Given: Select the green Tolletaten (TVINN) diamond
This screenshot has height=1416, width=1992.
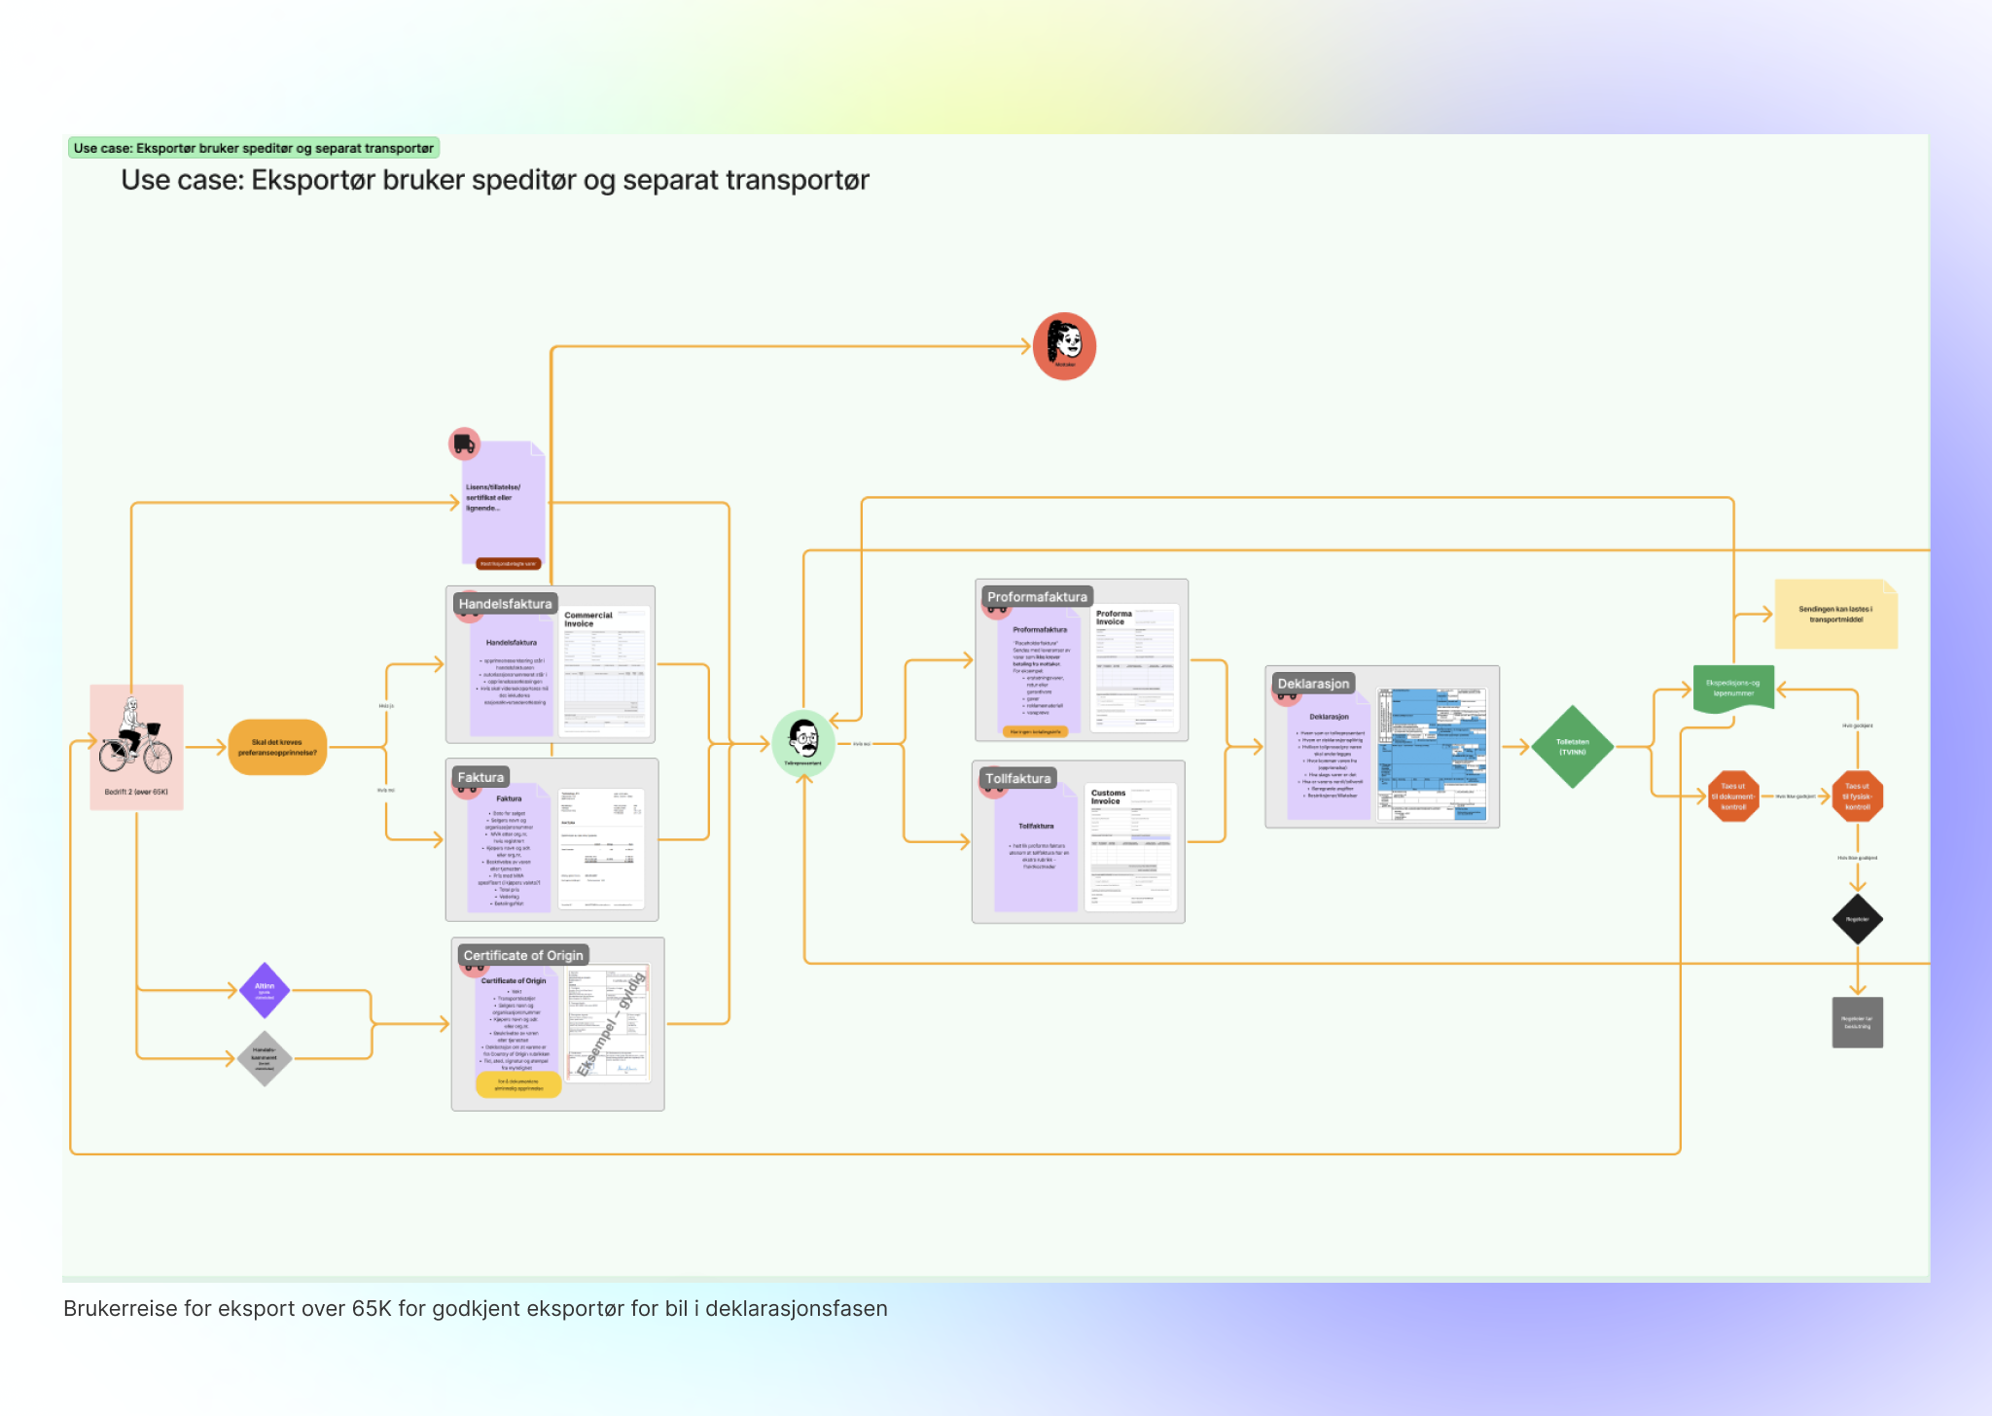Looking at the screenshot, I should [x=1572, y=747].
